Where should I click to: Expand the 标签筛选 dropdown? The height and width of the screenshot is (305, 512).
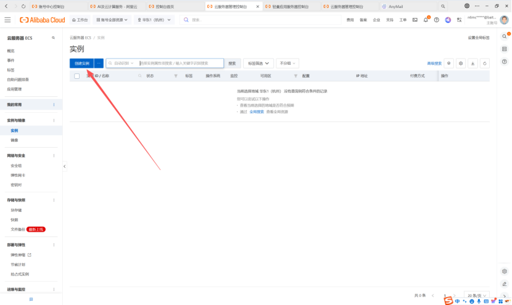(258, 63)
